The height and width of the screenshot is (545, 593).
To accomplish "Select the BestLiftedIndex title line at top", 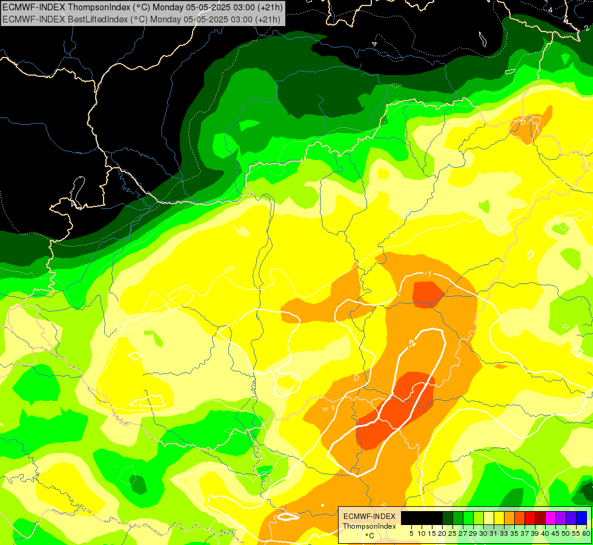I will click(x=142, y=19).
